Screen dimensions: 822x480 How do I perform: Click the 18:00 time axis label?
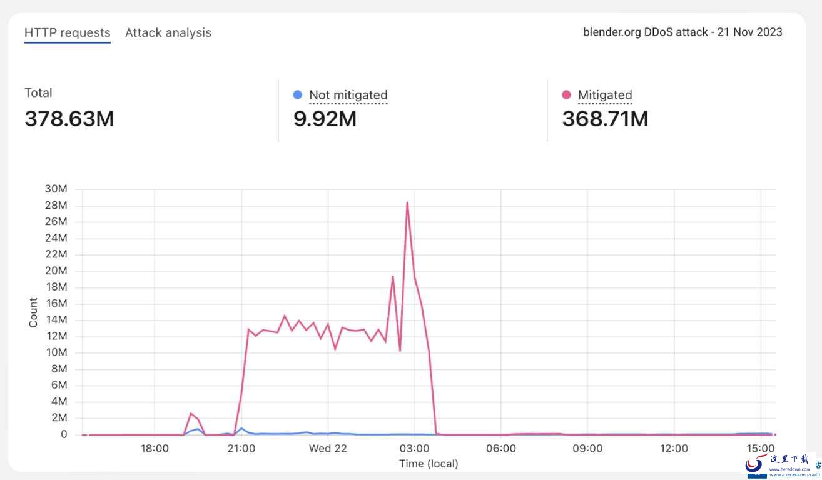click(x=155, y=448)
